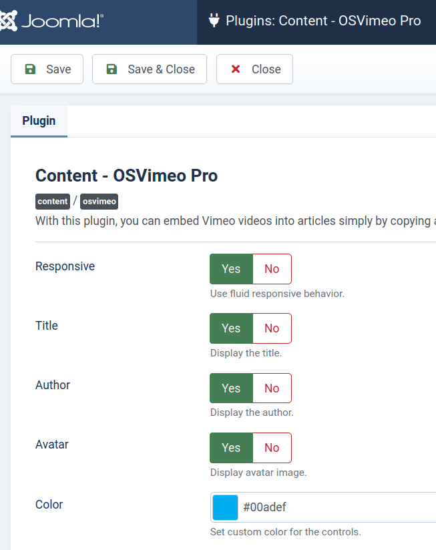Click the floppy disk icon on Save
This screenshot has width=436, height=550.
(x=30, y=69)
